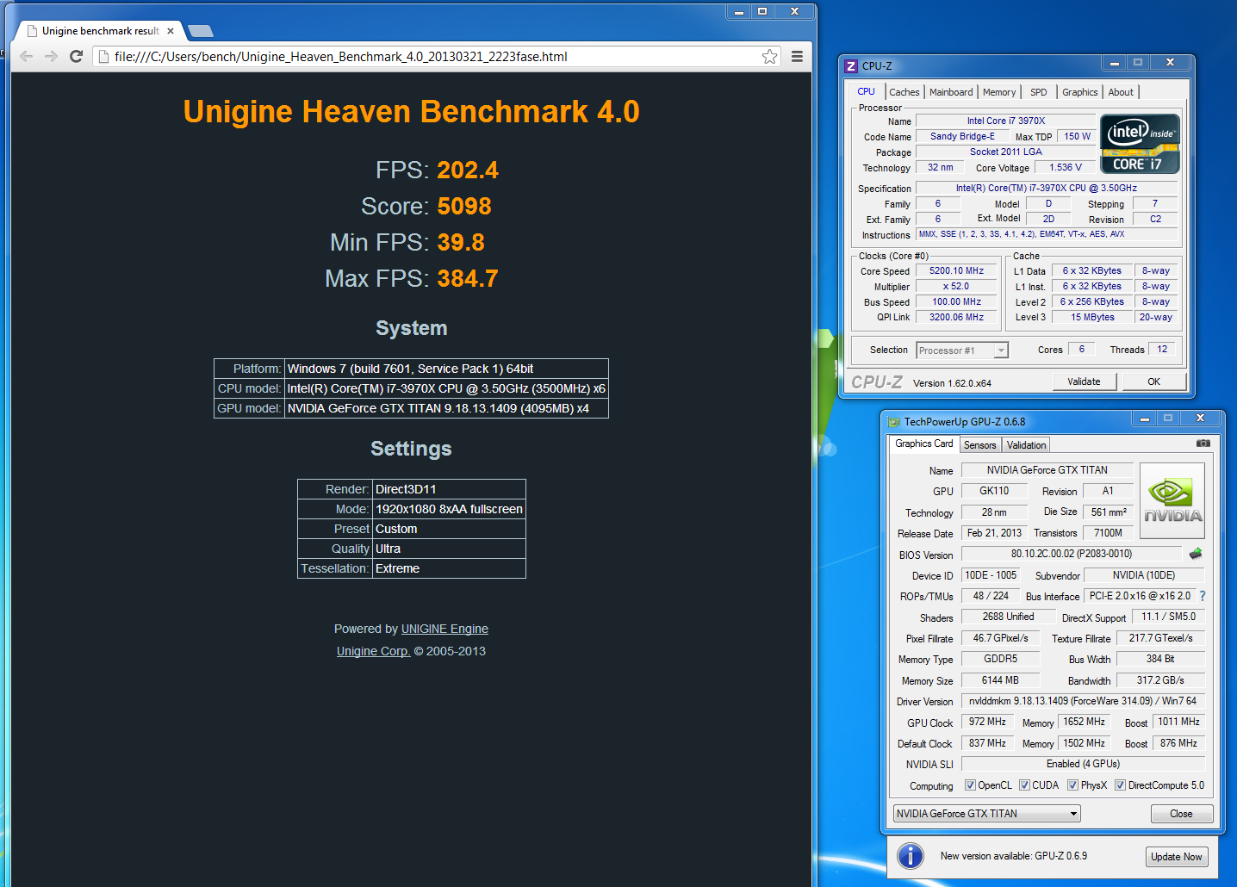1237x887 pixels.
Task: Click the Close button in GPU-Z
Action: [x=1181, y=814]
